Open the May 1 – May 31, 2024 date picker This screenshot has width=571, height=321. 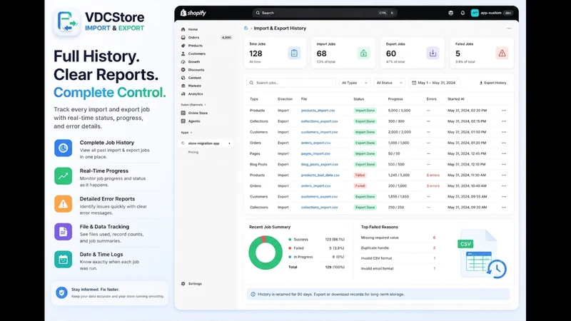[x=434, y=83]
